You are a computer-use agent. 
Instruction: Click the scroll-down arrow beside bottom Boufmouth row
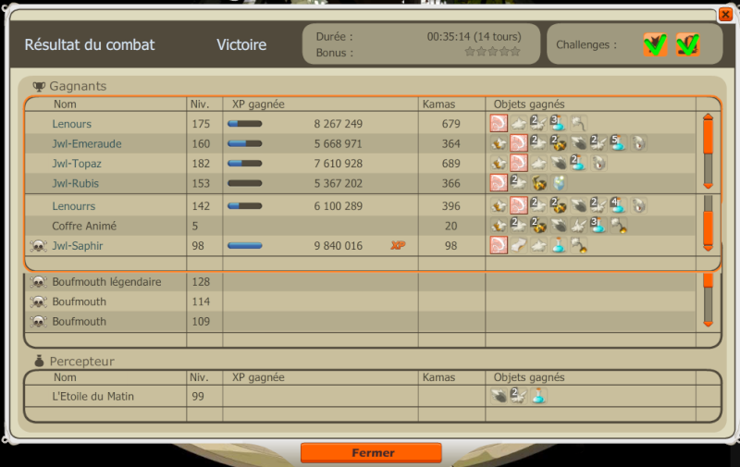[708, 324]
